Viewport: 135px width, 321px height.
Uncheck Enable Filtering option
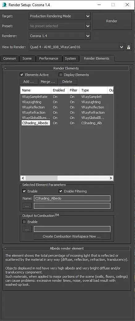click(x=61, y=191)
